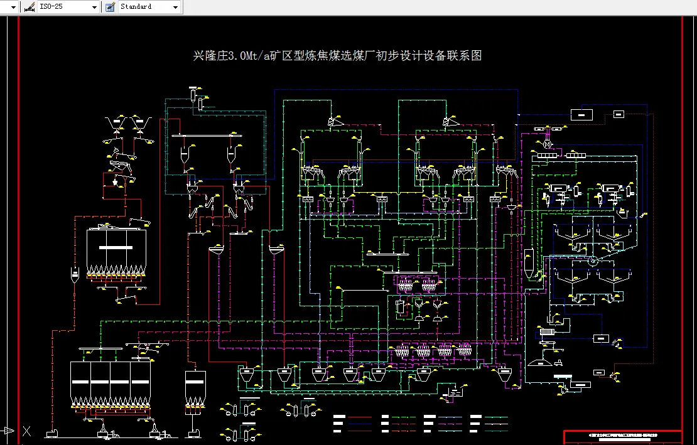
Task: Expand the ISO-25 dimension style dropdown
Action: pos(94,7)
